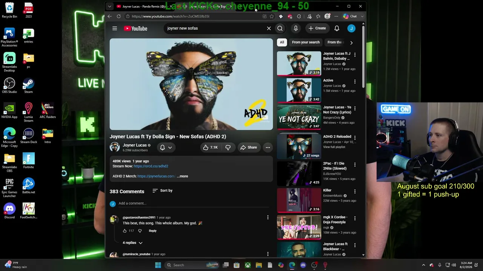Viewport: 483px width, 271px height.
Task: Open EminemMusic channel under Killer
Action: coord(332,196)
